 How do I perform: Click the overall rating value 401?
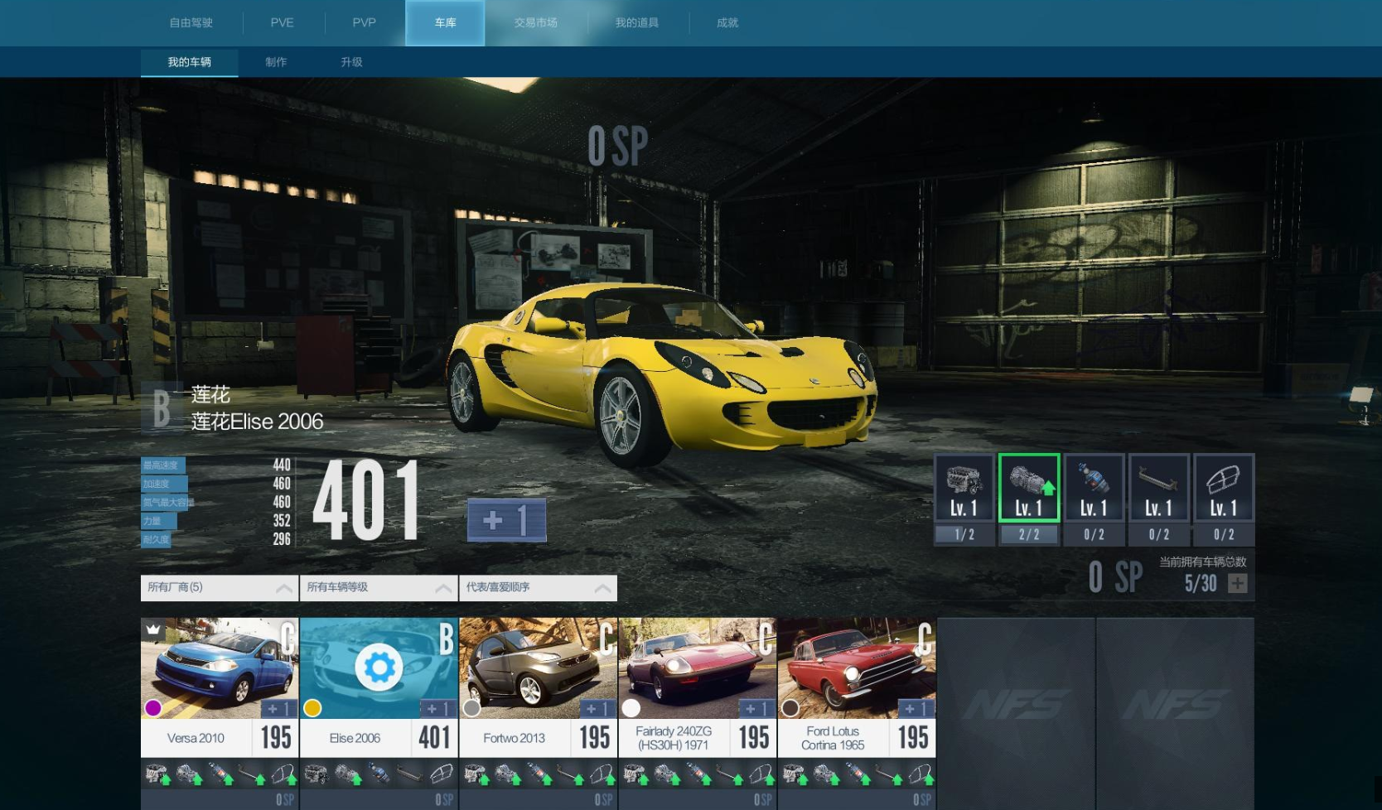[x=365, y=502]
